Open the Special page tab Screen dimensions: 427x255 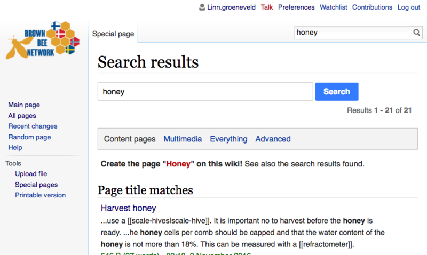113,34
